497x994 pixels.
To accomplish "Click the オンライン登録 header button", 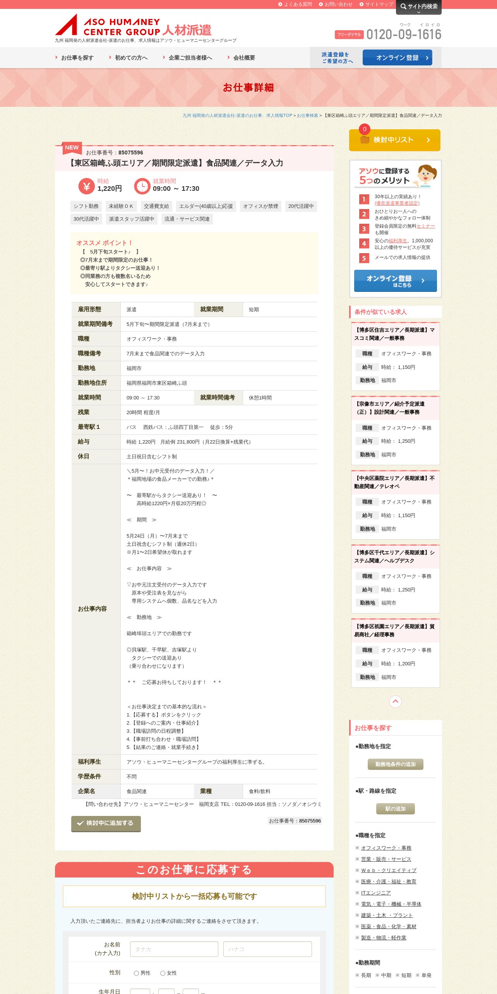I will point(398,58).
